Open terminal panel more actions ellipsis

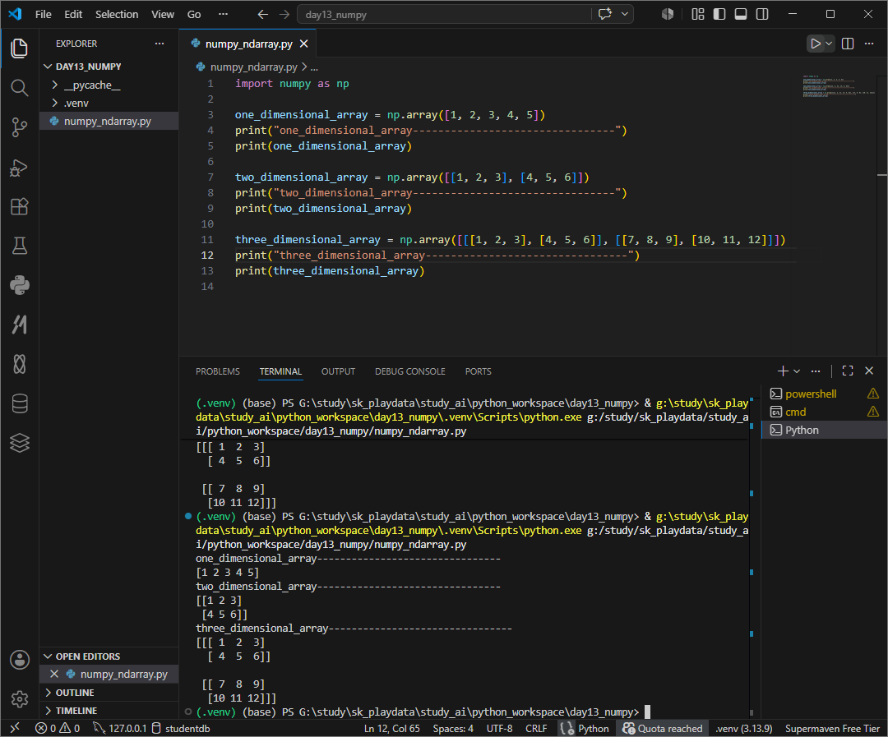click(x=816, y=371)
